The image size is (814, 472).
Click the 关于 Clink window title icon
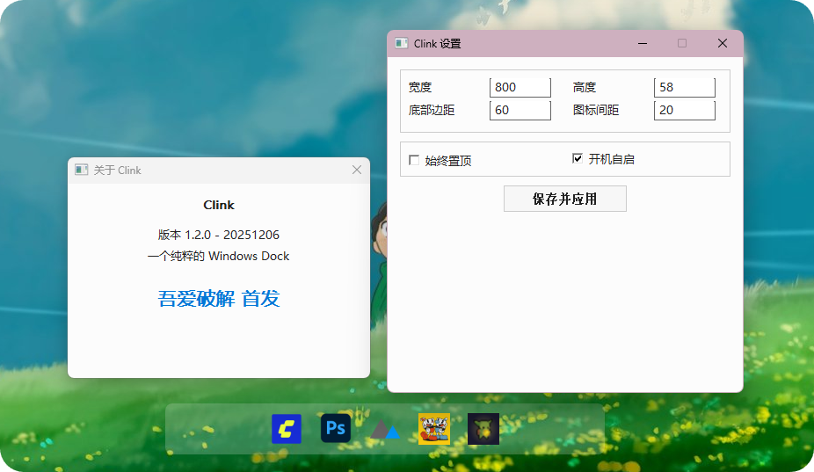coord(81,170)
